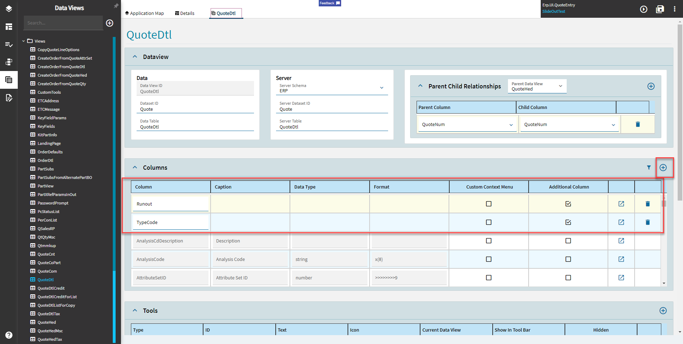Switch to the Details tab

coord(185,13)
